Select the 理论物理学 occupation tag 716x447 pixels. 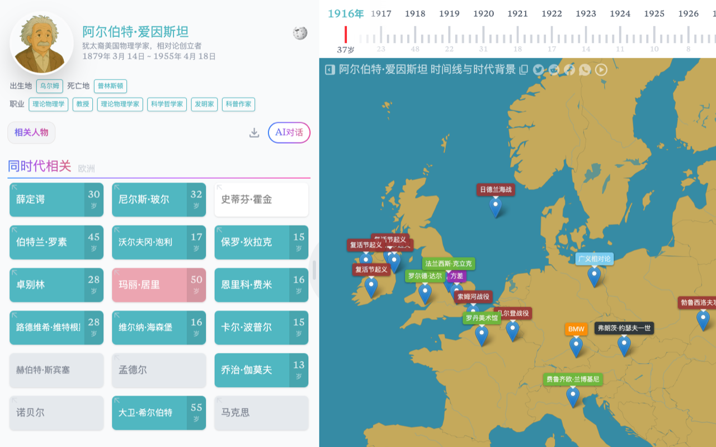click(x=49, y=104)
